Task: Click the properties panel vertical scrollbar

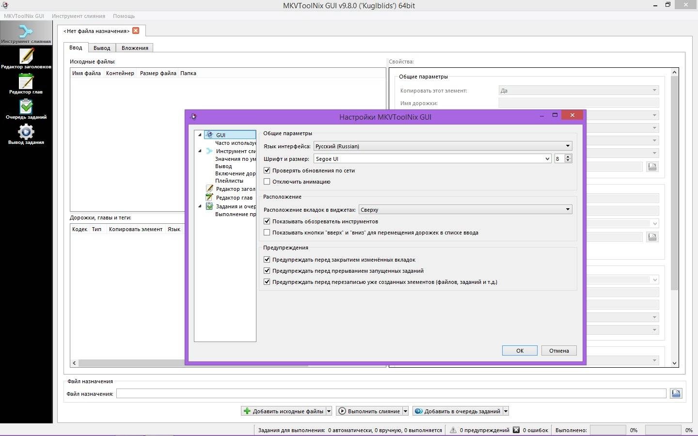Action: coord(674,184)
